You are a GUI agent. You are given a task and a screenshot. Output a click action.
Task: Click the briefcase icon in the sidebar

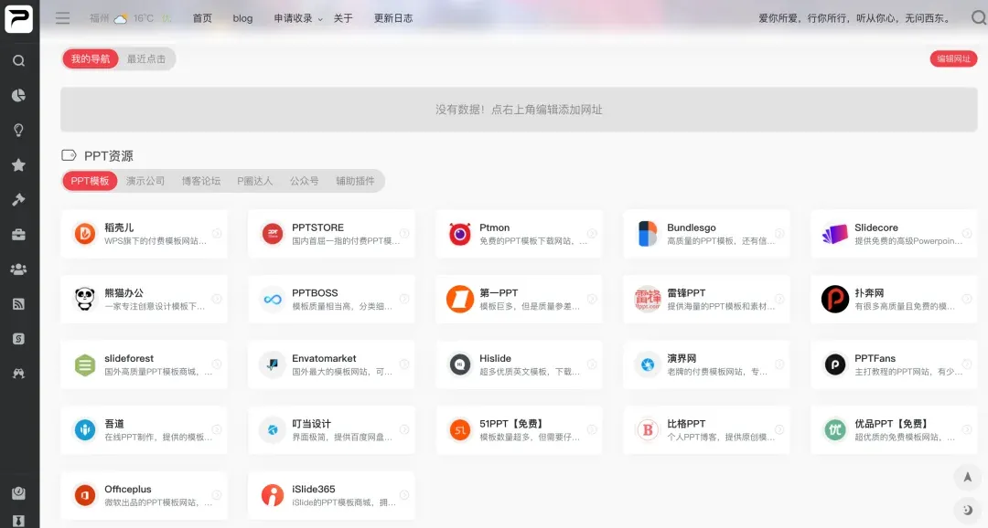19,235
